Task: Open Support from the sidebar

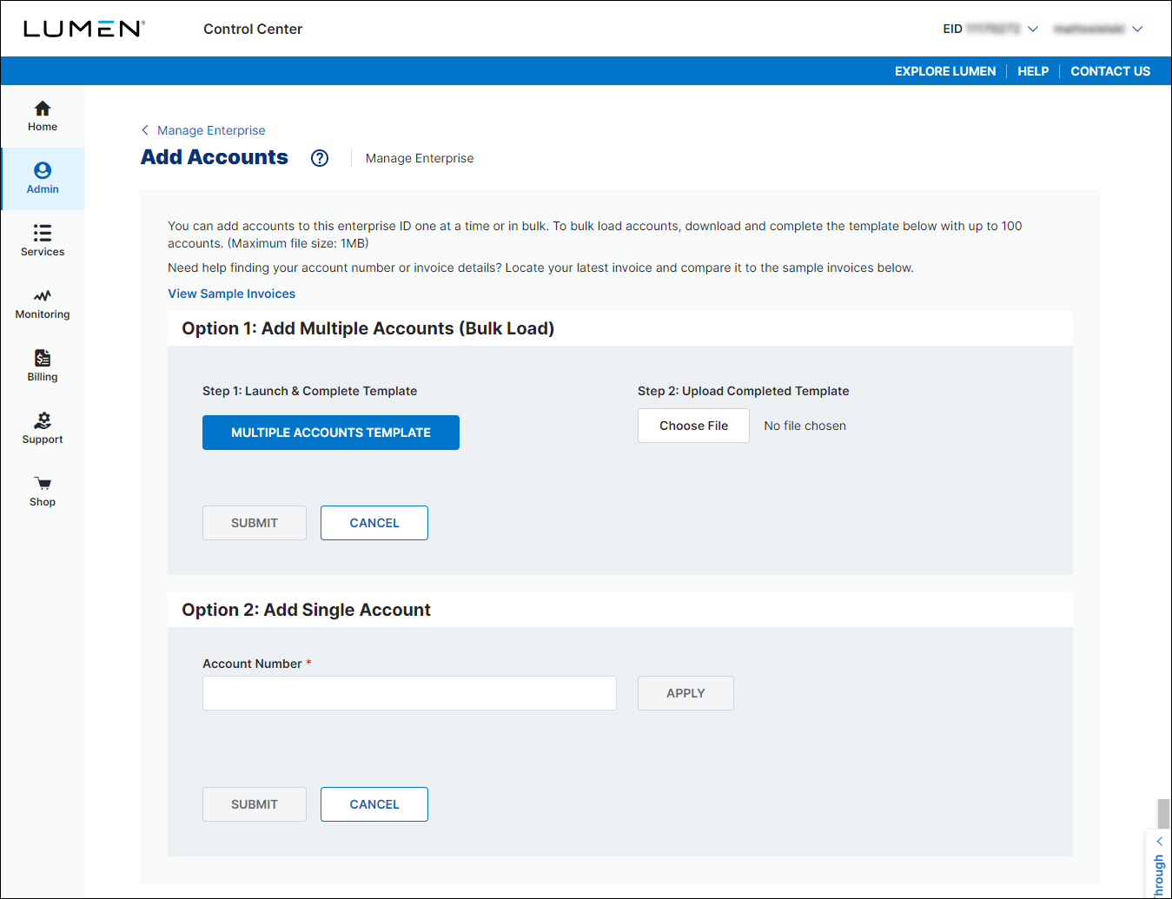Action: tap(43, 429)
